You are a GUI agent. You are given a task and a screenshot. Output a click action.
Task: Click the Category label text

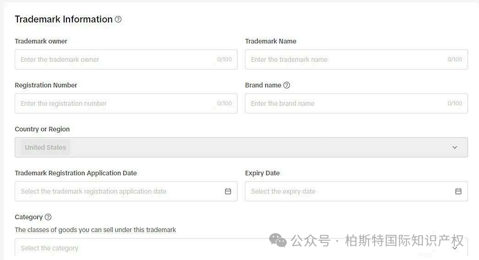[x=29, y=217]
